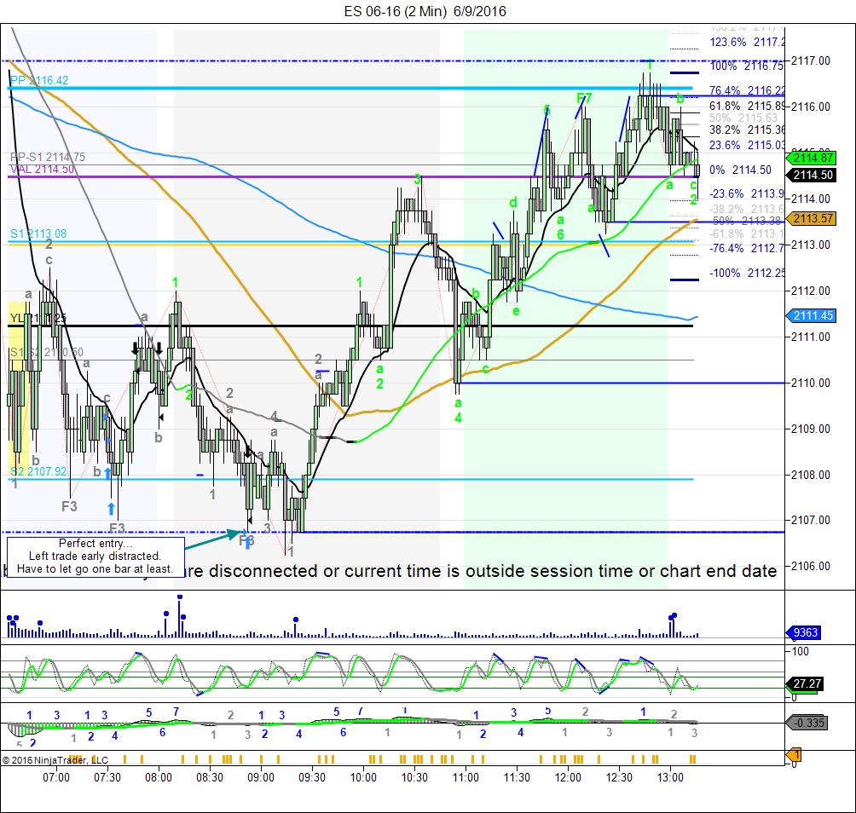This screenshot has width=856, height=813.
Task: Click the 09:00 time axis label
Action: click(x=261, y=777)
